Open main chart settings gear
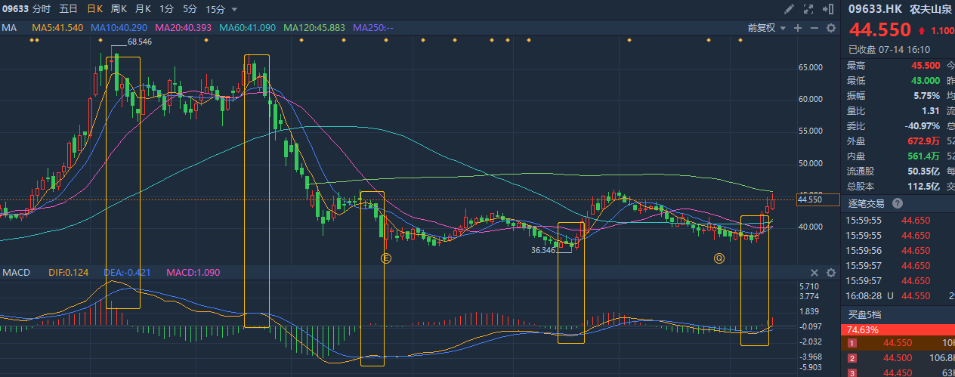This screenshot has height=377, width=955. click(x=830, y=28)
